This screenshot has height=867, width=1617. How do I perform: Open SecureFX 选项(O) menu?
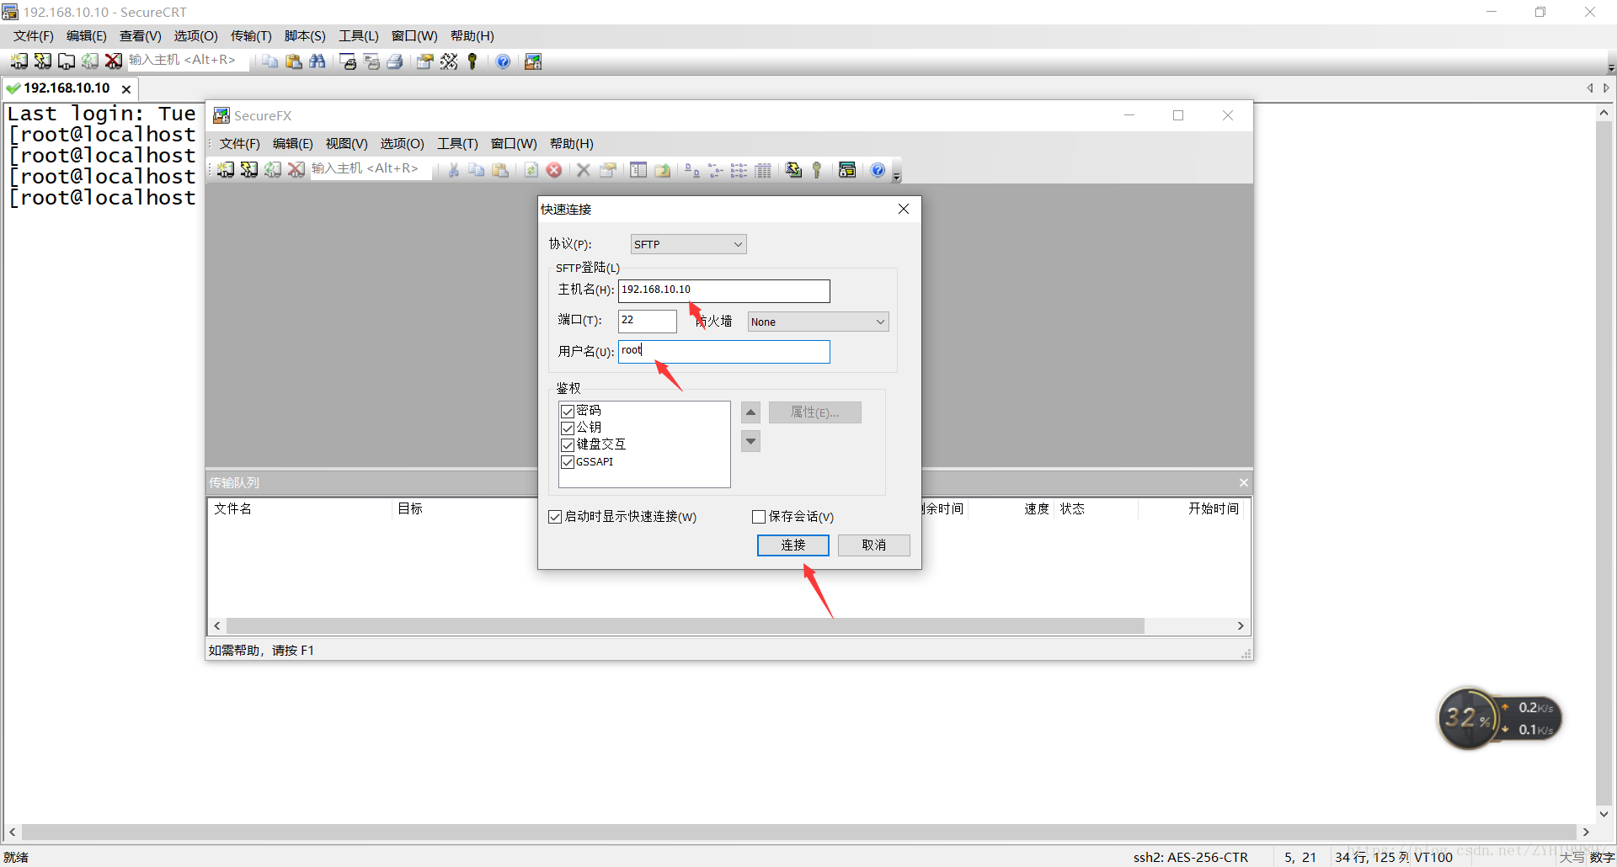[x=402, y=144]
